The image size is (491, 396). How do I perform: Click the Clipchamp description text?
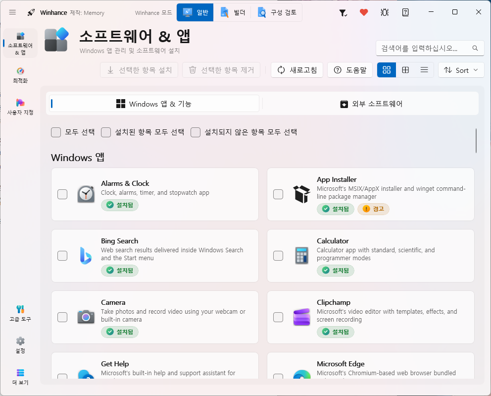pos(387,315)
